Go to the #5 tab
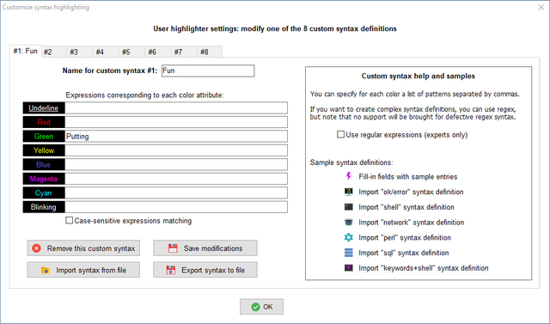The image size is (550, 324). (x=131, y=52)
